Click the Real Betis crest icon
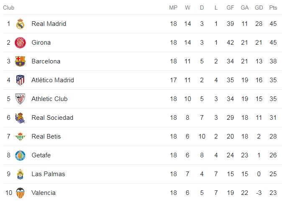This screenshot has height=202, width=282. click(x=20, y=136)
